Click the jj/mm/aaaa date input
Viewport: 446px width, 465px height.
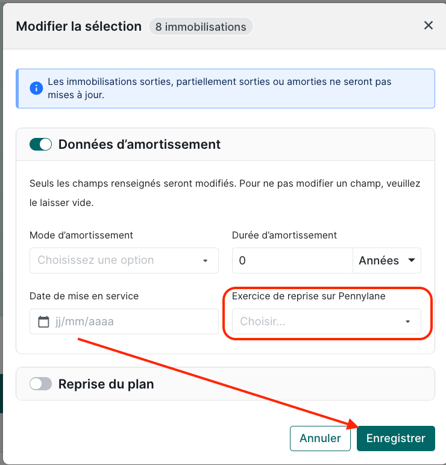[133, 322]
